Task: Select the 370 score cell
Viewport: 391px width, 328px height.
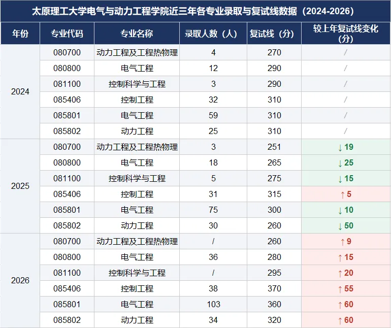Action: (x=274, y=288)
